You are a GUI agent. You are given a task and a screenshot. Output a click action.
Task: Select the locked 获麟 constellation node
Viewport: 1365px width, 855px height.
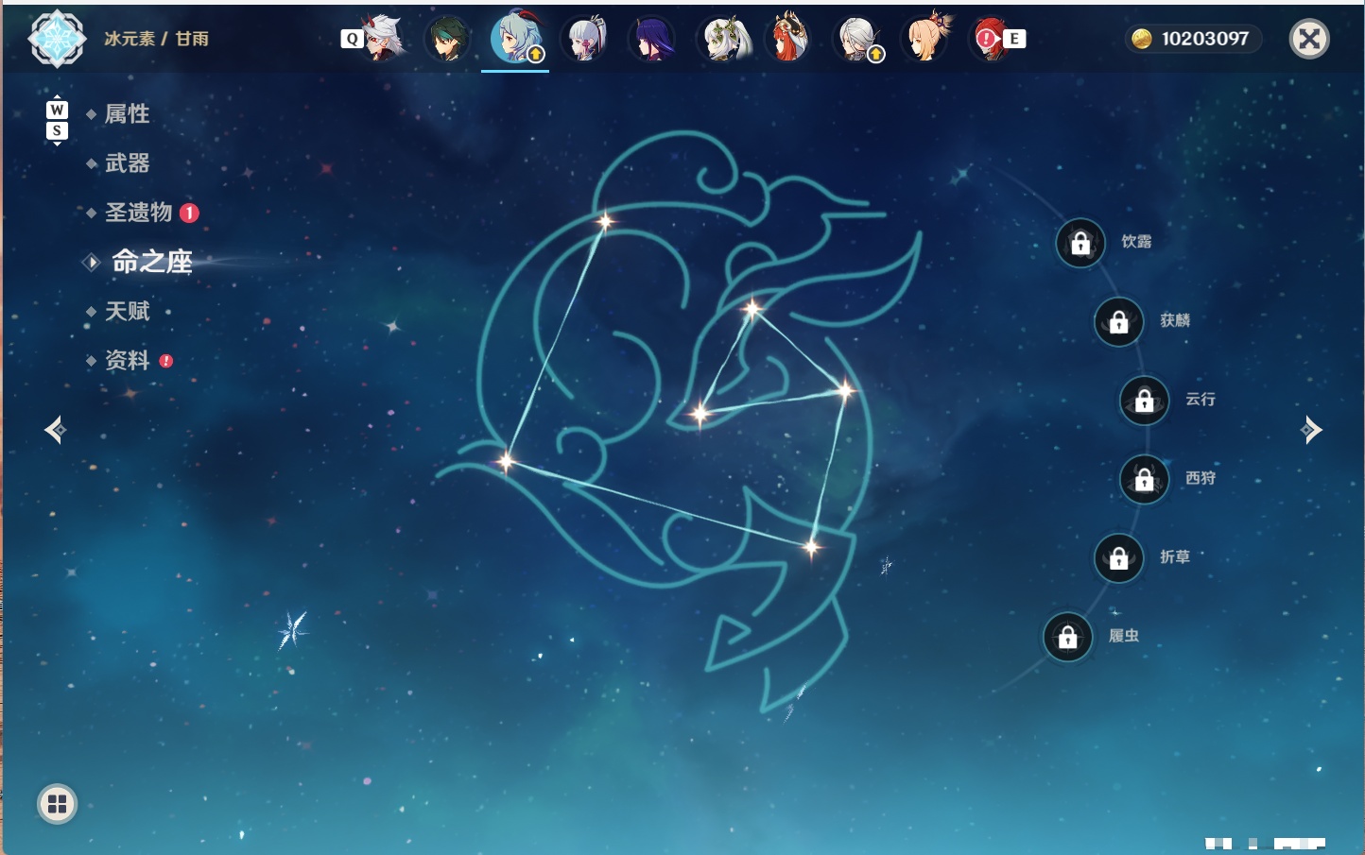click(x=1118, y=321)
